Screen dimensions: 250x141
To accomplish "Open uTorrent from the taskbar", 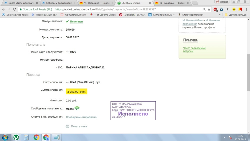I will pos(16,137).
